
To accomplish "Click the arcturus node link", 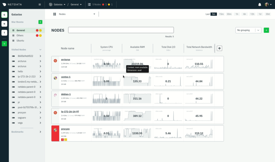I will 65,60.
